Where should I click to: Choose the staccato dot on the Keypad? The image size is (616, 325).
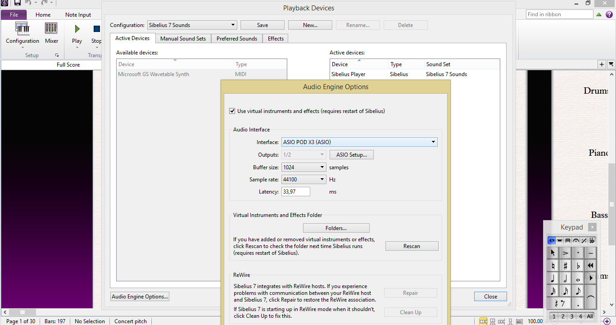coord(578,253)
